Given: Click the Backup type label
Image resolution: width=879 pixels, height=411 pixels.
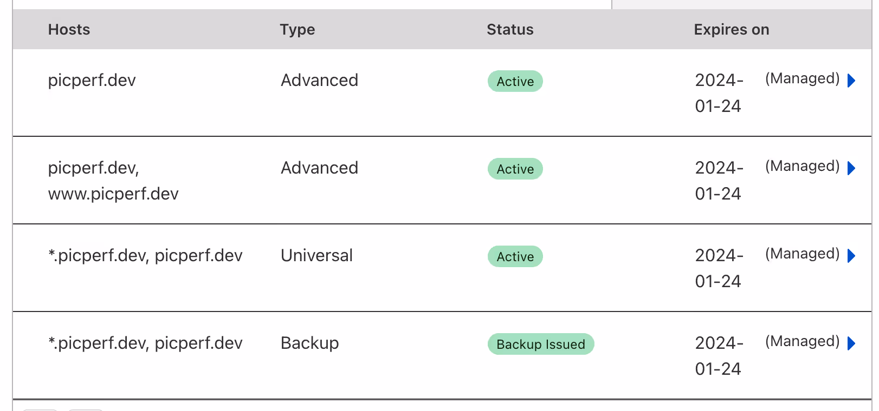Looking at the screenshot, I should pos(309,343).
